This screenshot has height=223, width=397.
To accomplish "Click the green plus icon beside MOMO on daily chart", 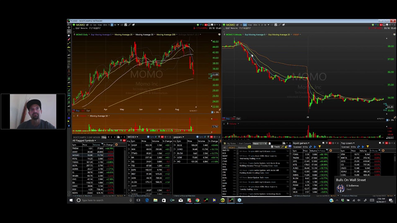I will 74,25.
